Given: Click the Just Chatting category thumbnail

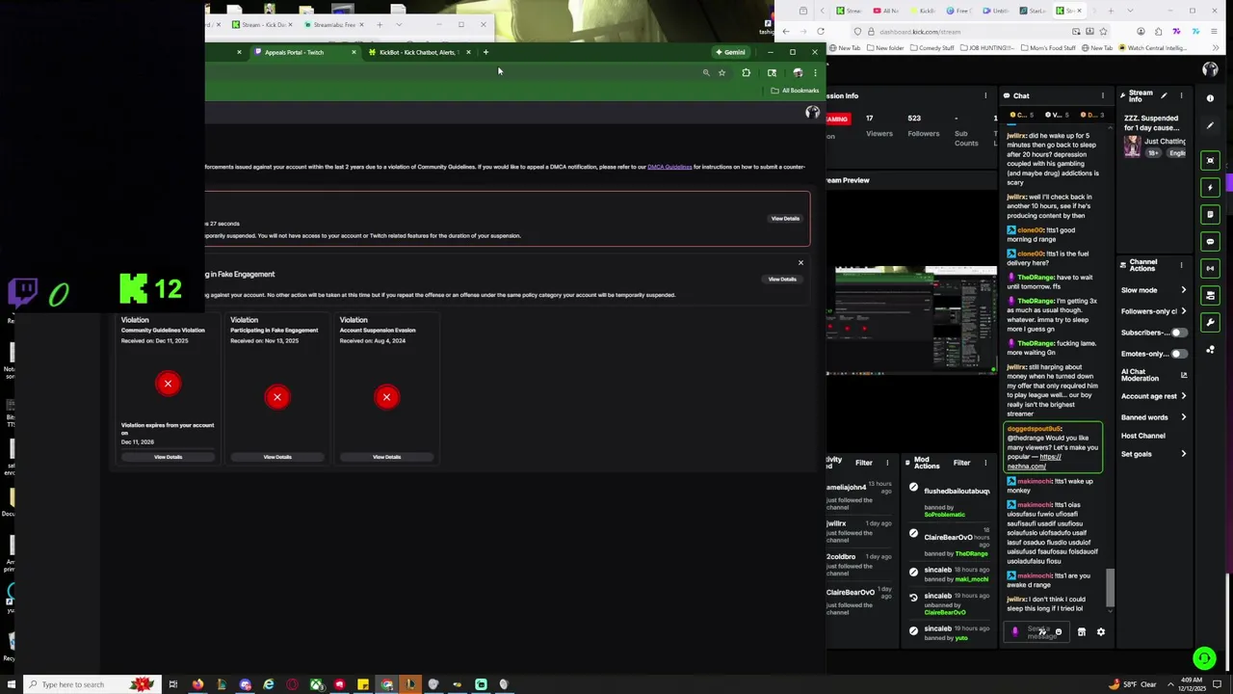Looking at the screenshot, I should [x=1132, y=147].
